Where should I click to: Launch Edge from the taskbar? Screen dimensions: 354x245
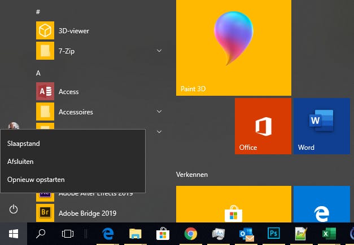(108, 234)
